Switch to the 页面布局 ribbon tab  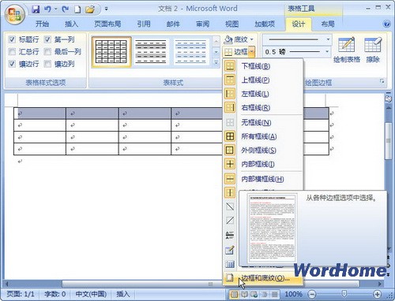[x=107, y=24]
